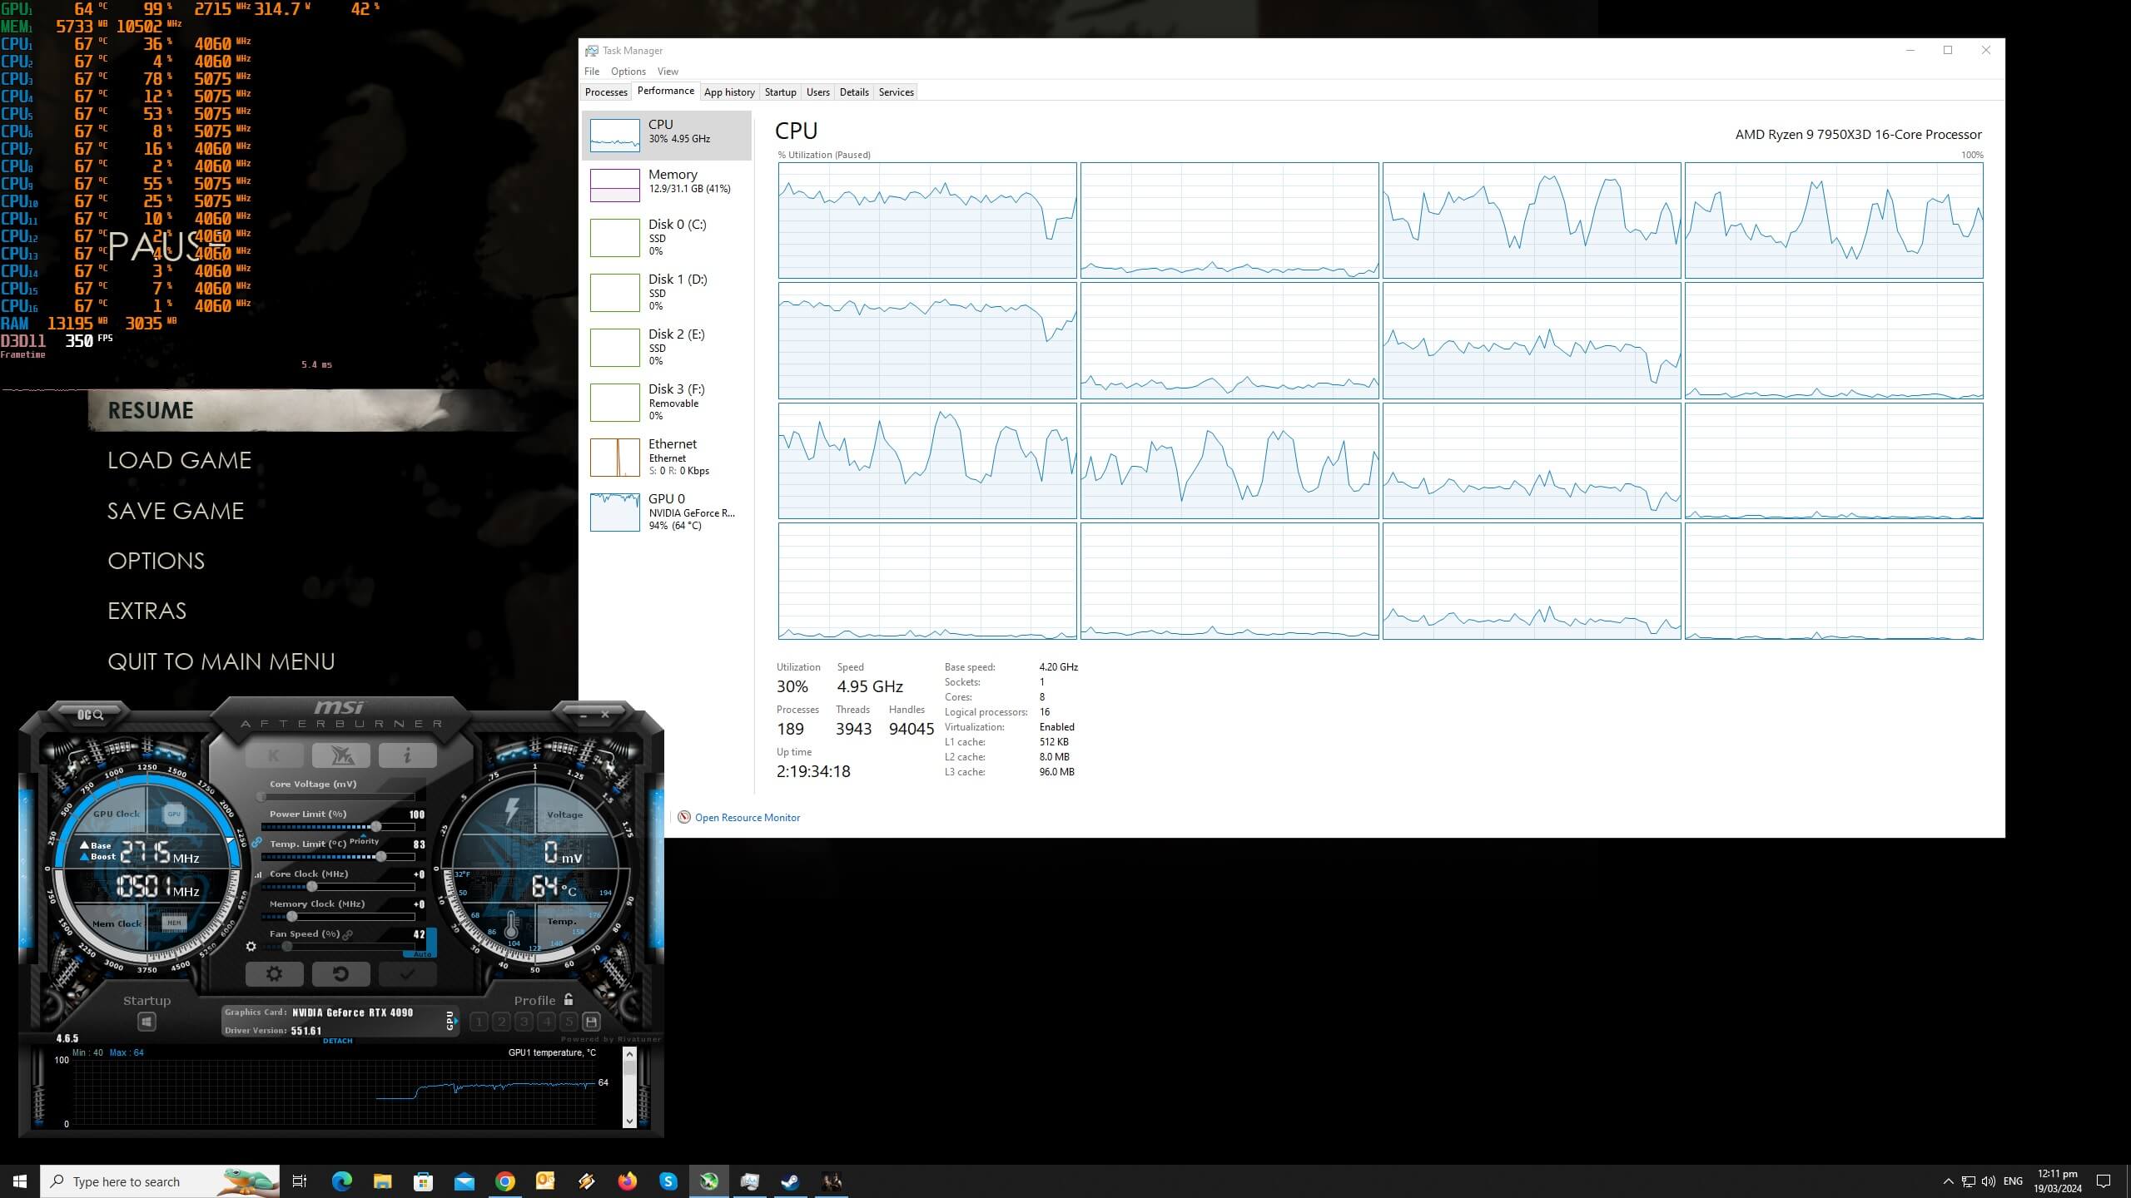Select GPU 0 in performance sidebar
Image resolution: width=2131 pixels, height=1198 pixels.
coord(666,512)
